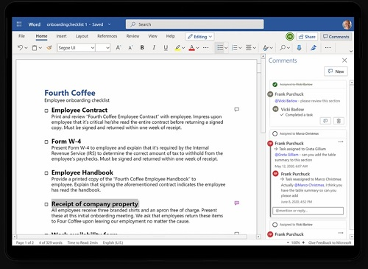Check the Employee Handbook checkbox
Viewport: 368px width, 269px height.
tap(46, 173)
